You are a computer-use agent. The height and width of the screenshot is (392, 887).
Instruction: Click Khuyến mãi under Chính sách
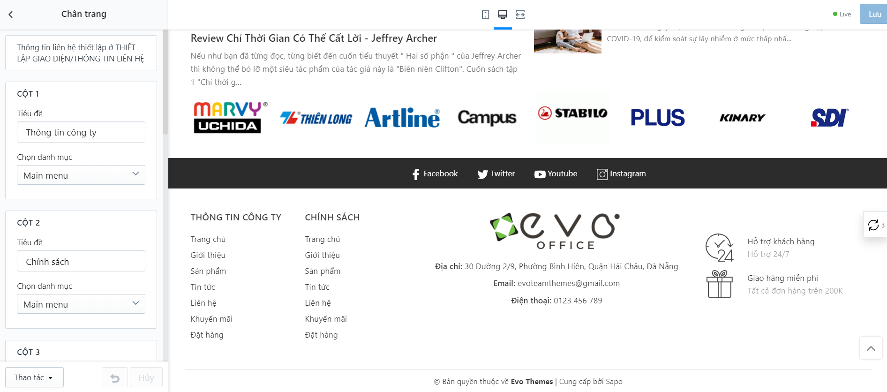click(x=326, y=319)
